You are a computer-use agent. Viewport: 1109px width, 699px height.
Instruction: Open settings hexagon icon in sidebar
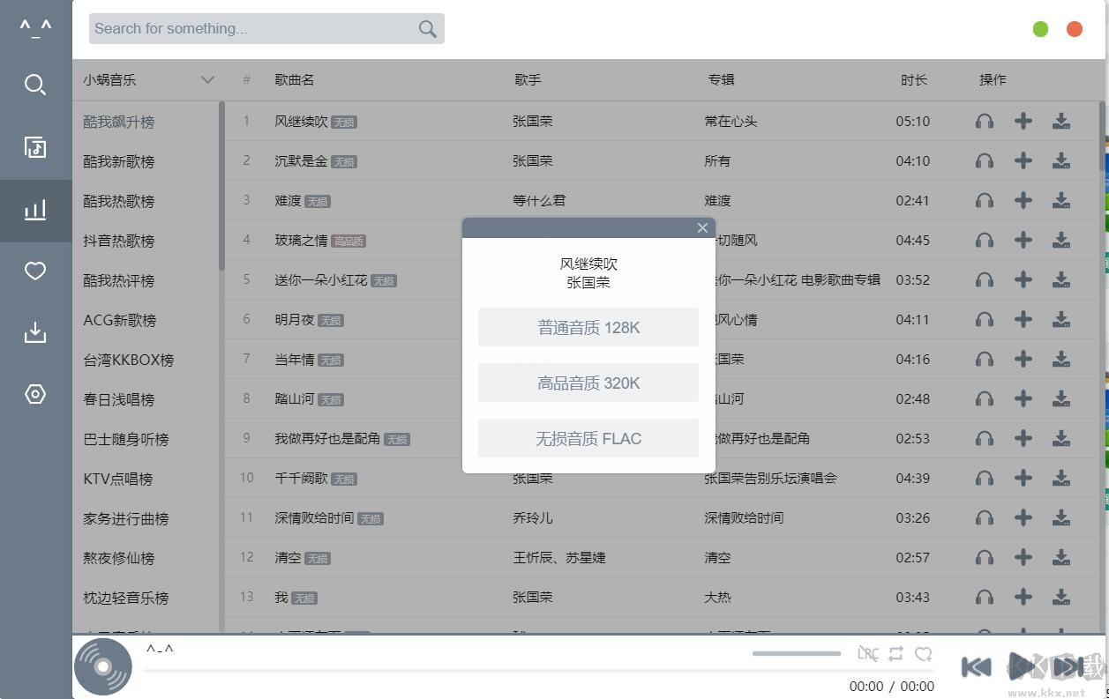[35, 394]
